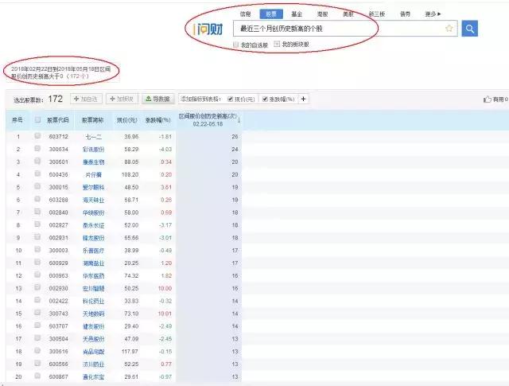Viewport: 509px width, 386px height.
Task: Open the stock link 海天味业
Action: pyautogui.click(x=94, y=200)
